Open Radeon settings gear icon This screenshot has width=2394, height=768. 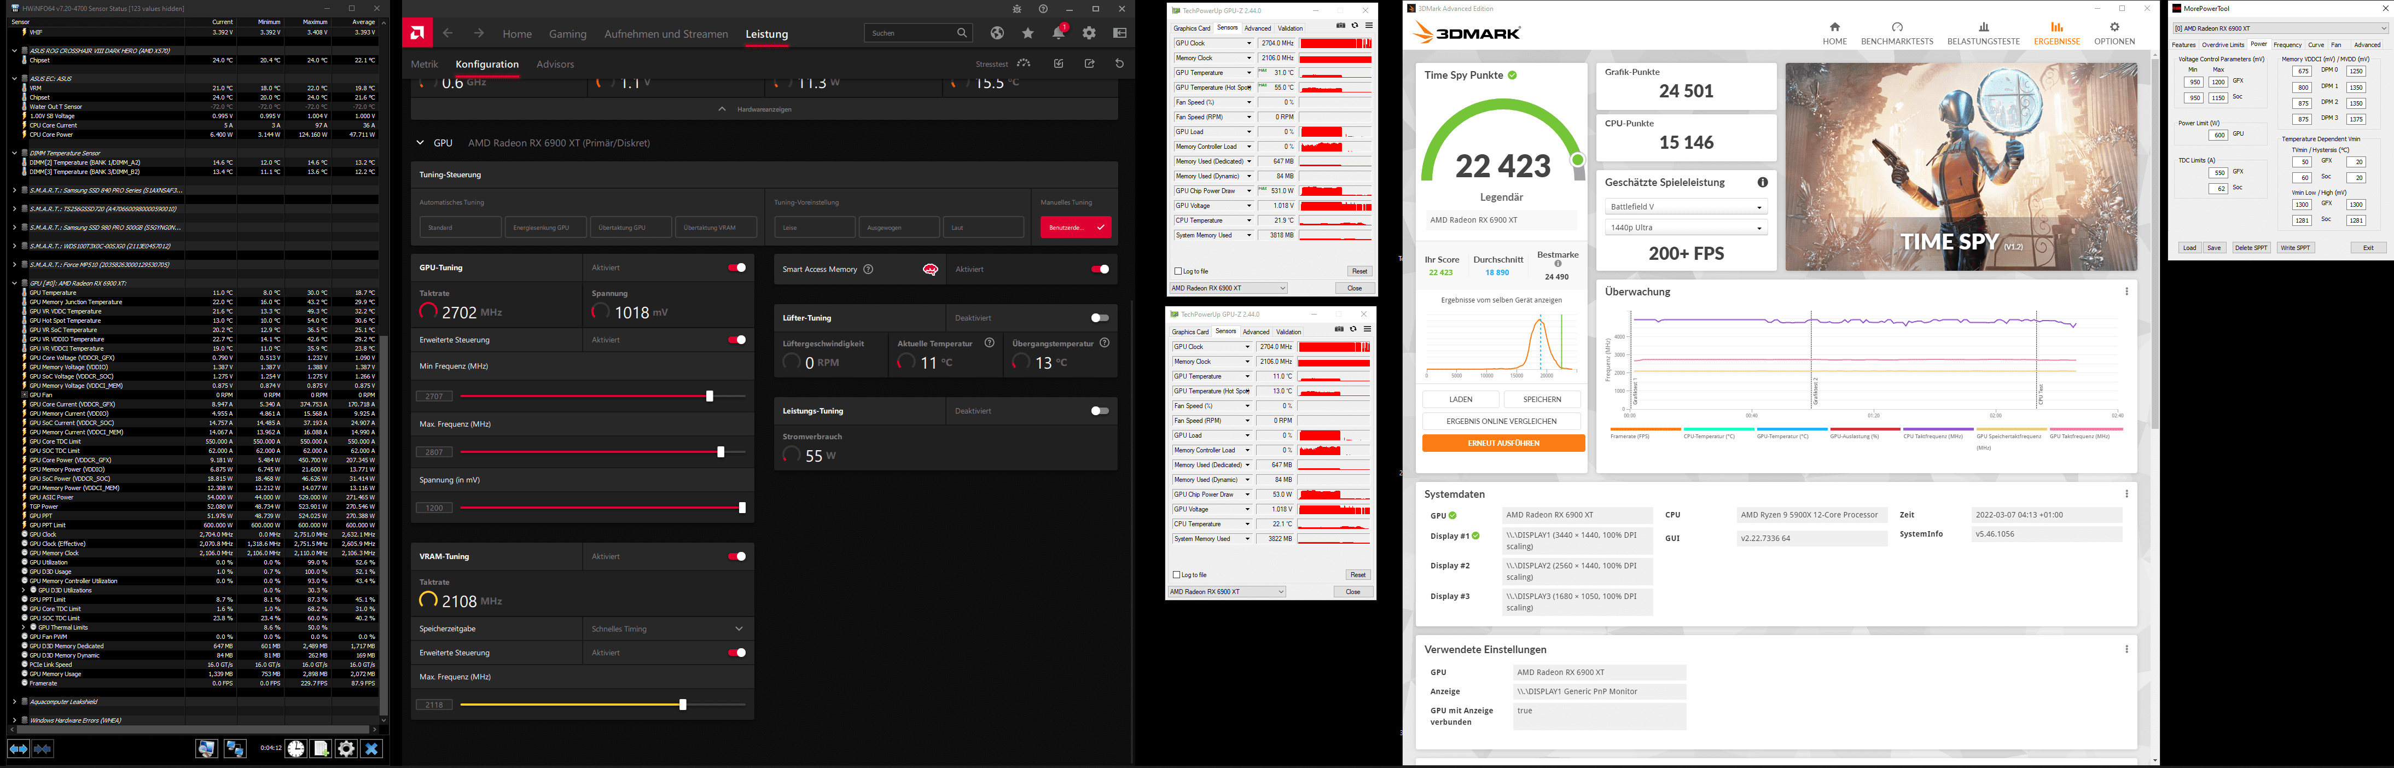1089,33
